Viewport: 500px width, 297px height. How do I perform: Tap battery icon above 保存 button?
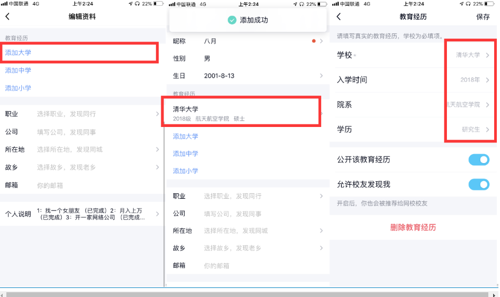(489, 4)
